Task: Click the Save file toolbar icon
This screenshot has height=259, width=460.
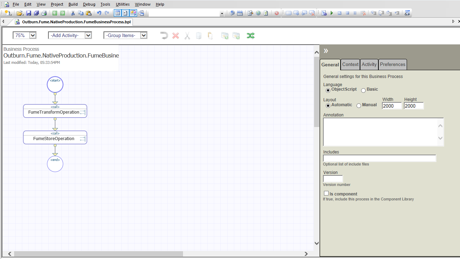Action: [28, 13]
